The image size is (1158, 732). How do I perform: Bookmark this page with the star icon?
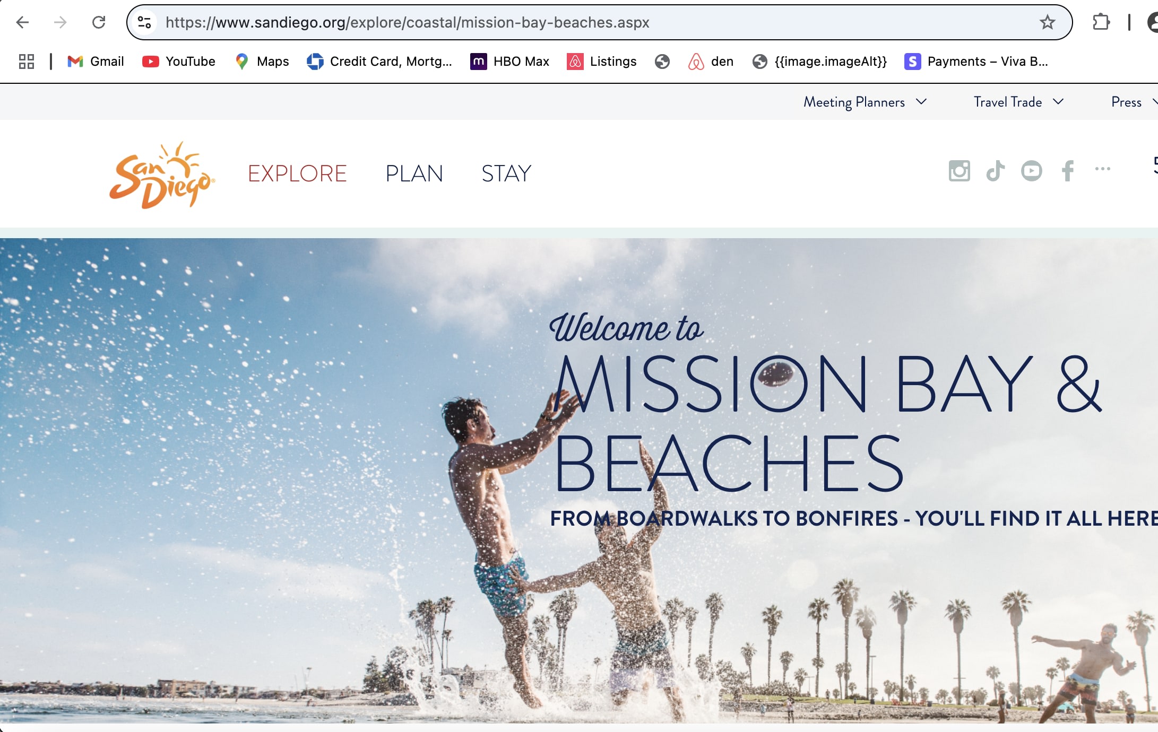(1047, 22)
